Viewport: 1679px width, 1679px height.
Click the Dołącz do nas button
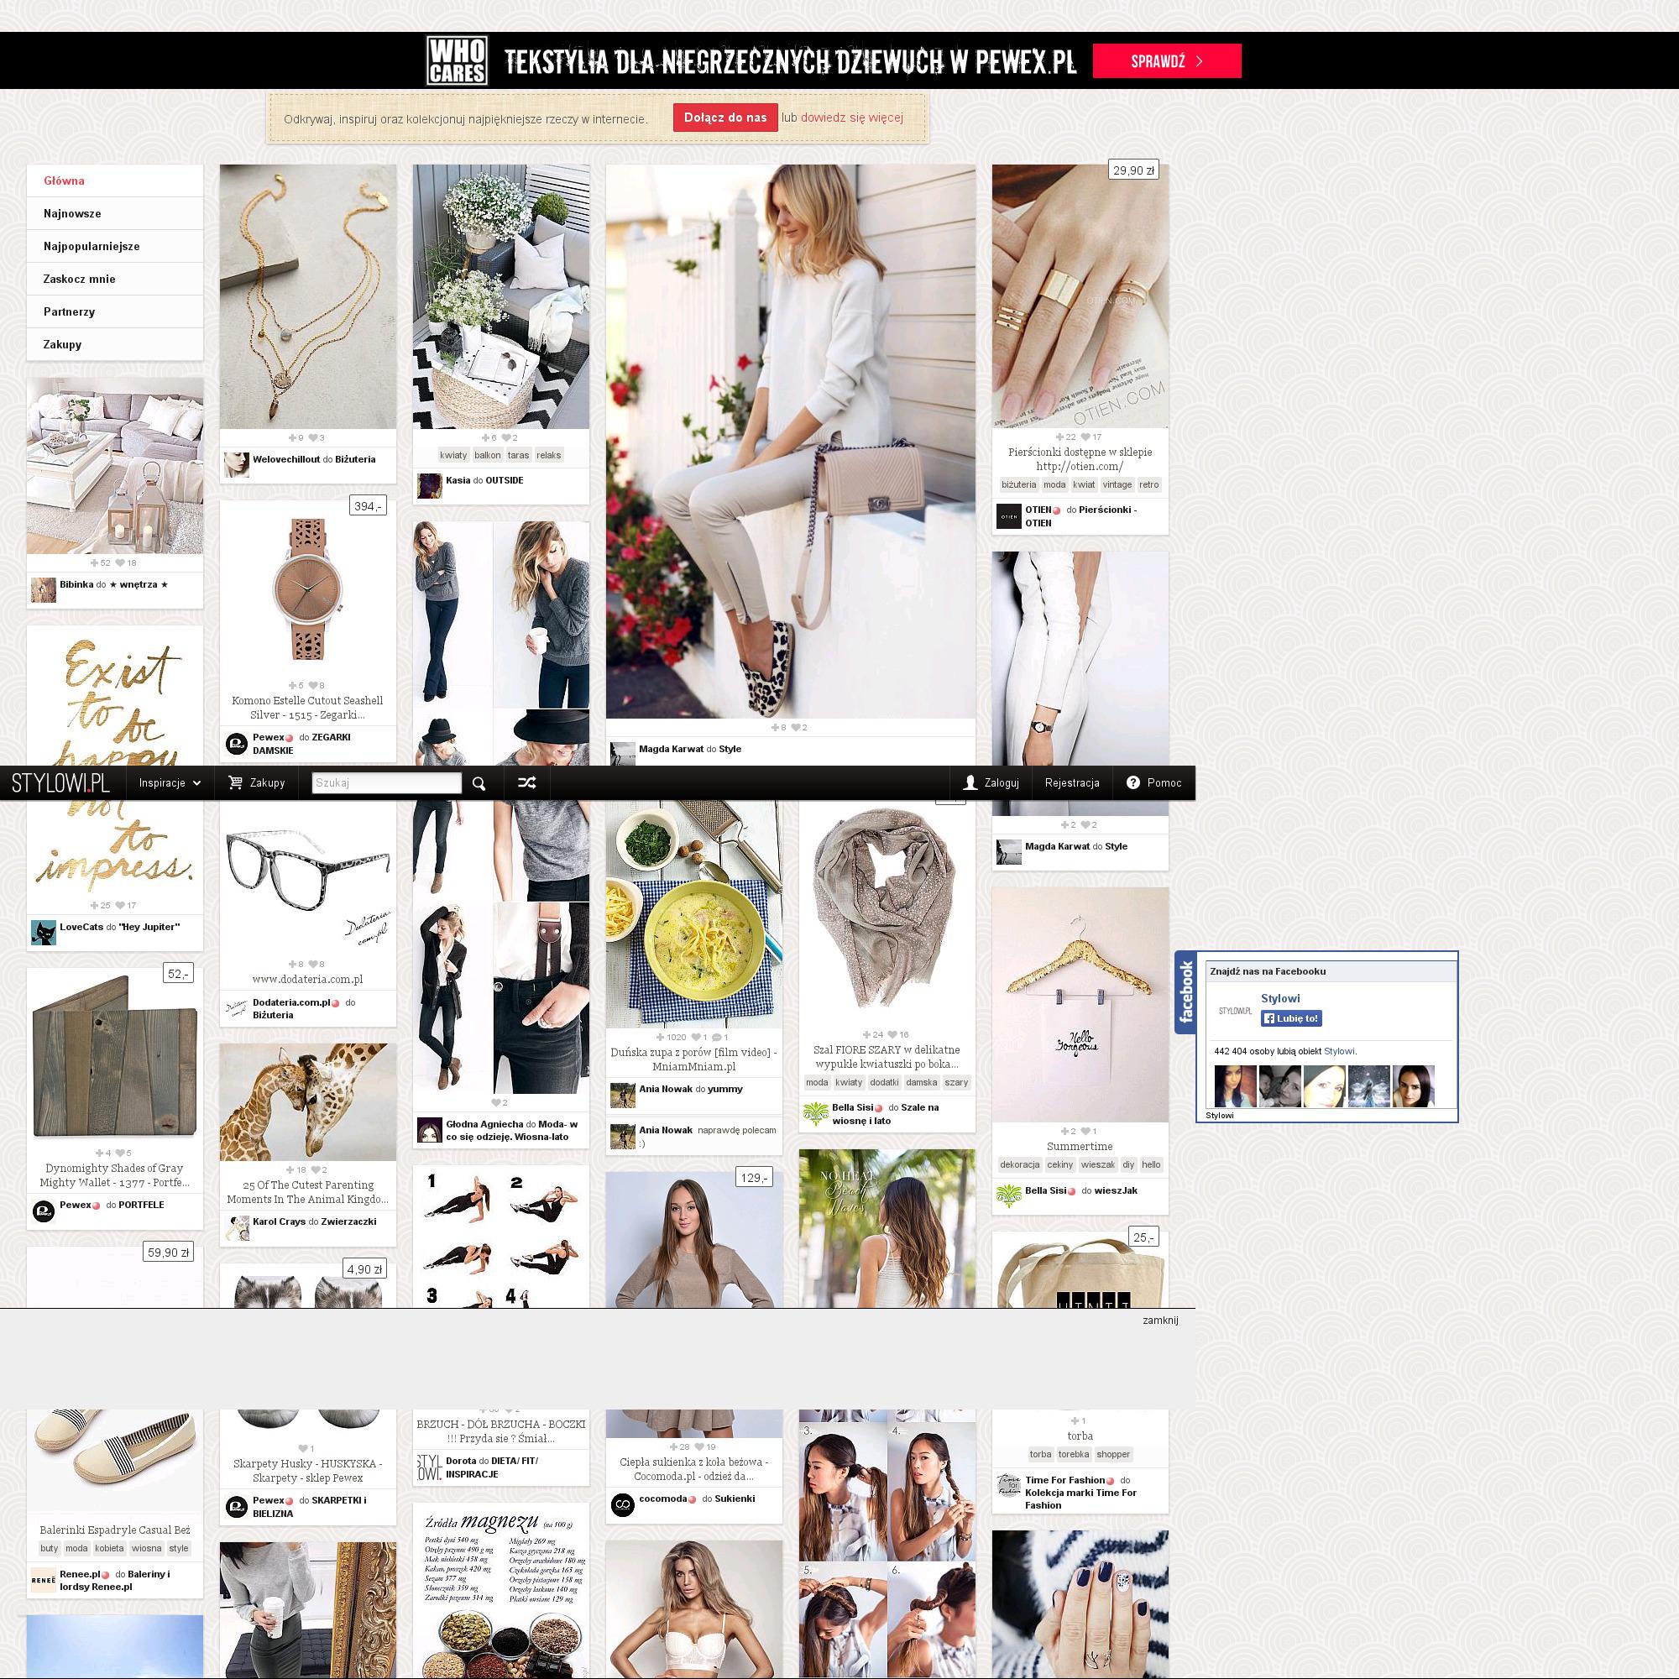pyautogui.click(x=724, y=118)
